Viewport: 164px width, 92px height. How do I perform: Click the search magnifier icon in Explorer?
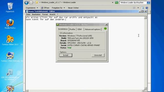148,3
